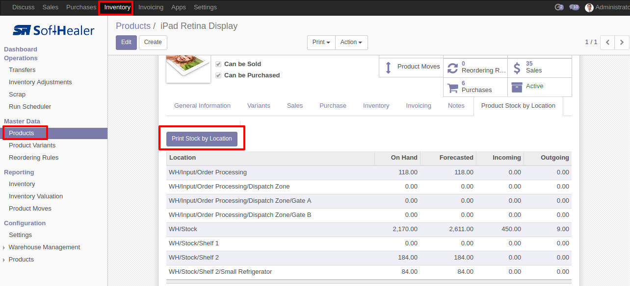The height and width of the screenshot is (286, 630).
Task: Open the Print dropdown
Action: (321, 43)
